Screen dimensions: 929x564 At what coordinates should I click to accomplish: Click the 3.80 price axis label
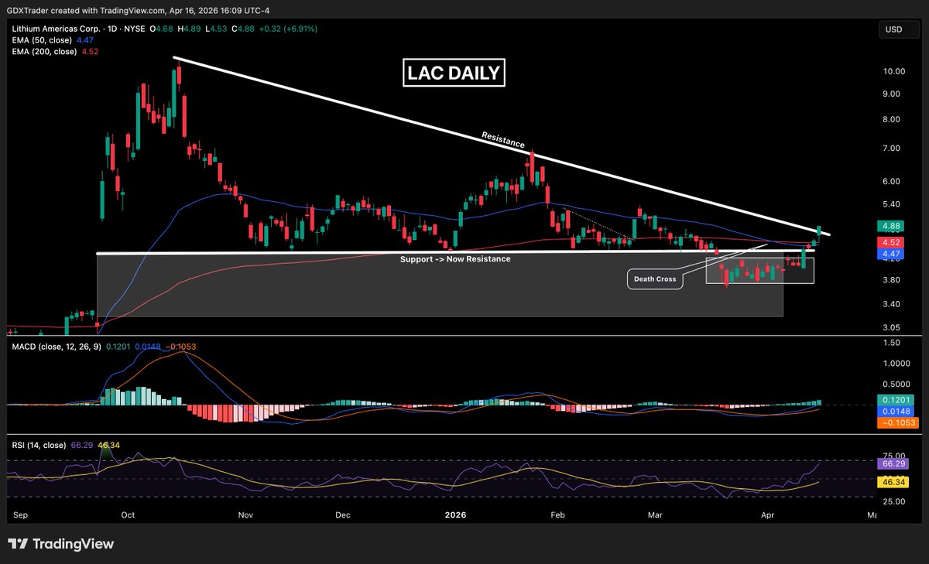tap(892, 279)
